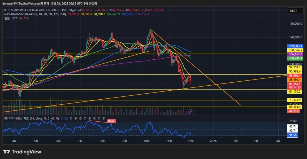Click the MA5-10-20-60-120-240 indicator legend name
307x159 pixels.
[35, 14]
